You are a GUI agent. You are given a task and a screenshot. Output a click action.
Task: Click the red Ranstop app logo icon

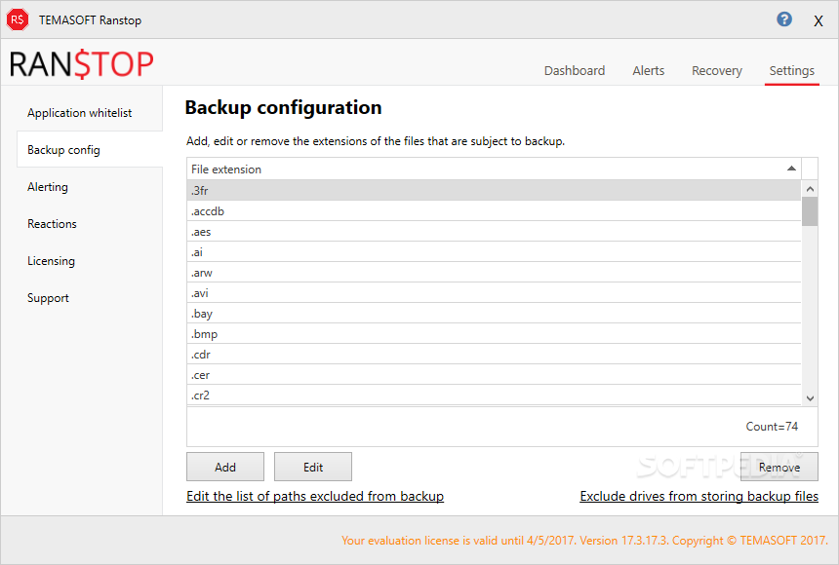point(18,19)
